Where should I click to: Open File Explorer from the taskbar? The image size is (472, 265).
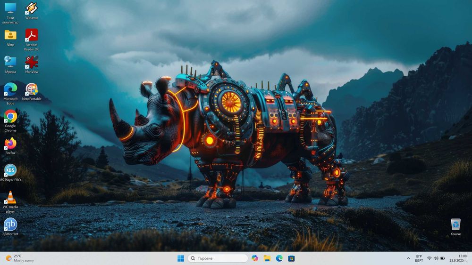[267, 258]
